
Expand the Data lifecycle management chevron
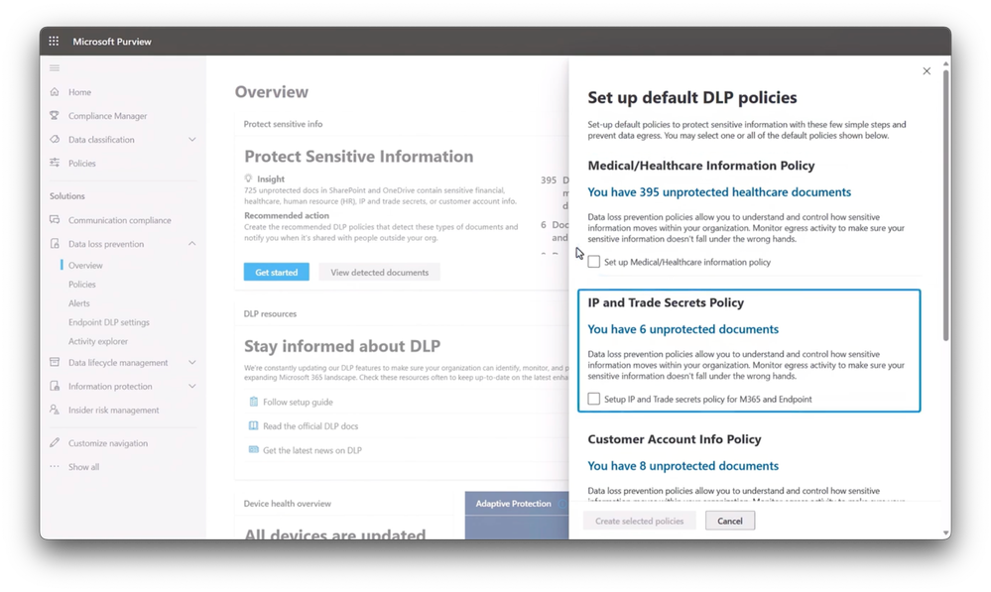(x=192, y=362)
